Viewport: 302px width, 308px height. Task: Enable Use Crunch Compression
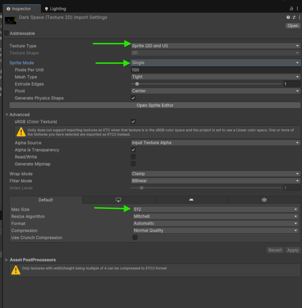tap(135, 238)
